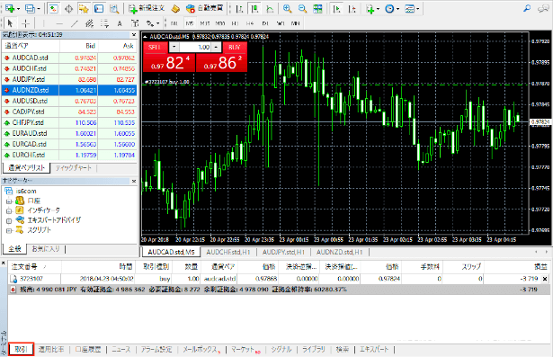Open the Strategy Tester icon
This screenshot has height=357, width=553.
point(114,9)
